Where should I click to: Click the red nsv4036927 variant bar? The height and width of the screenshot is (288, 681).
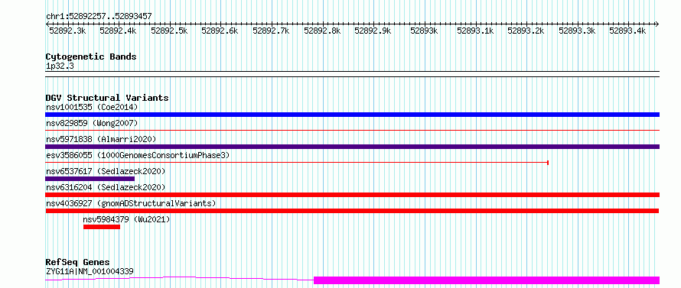(353, 211)
